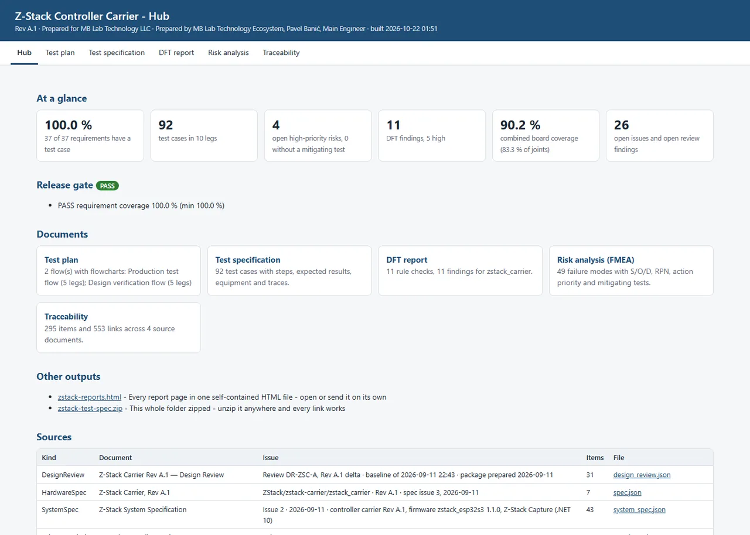This screenshot has width=750, height=535.
Task: Open the Test specification document card
Action: point(289,270)
